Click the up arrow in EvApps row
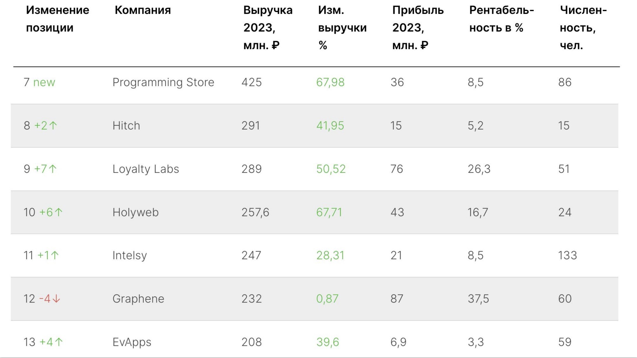The image size is (637, 358). pos(59,342)
